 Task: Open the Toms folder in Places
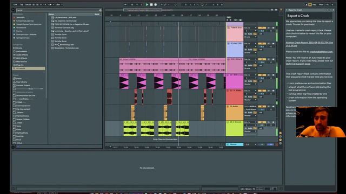(18, 126)
